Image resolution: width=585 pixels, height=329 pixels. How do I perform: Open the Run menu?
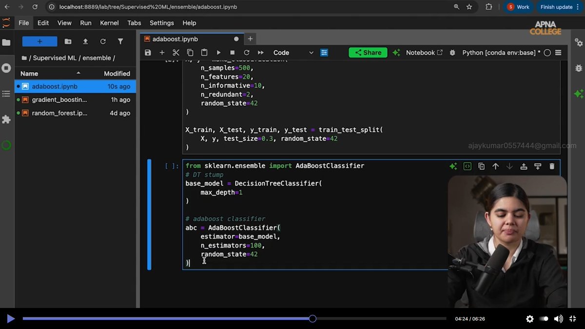[x=86, y=23]
